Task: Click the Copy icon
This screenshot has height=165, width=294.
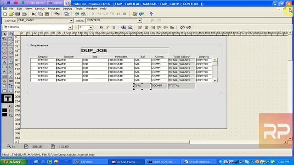Action: [x=40, y=14]
